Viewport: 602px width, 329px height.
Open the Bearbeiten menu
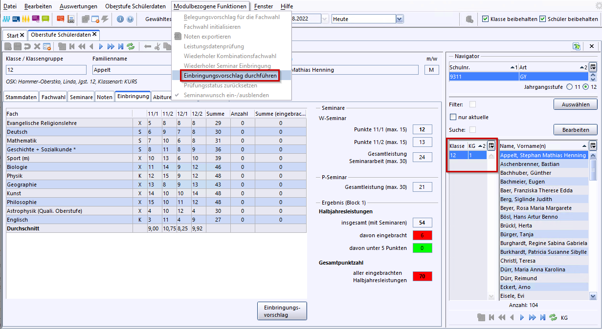click(x=39, y=6)
